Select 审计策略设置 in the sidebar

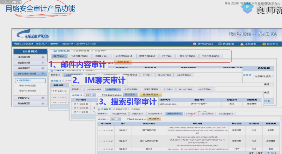click(27, 86)
